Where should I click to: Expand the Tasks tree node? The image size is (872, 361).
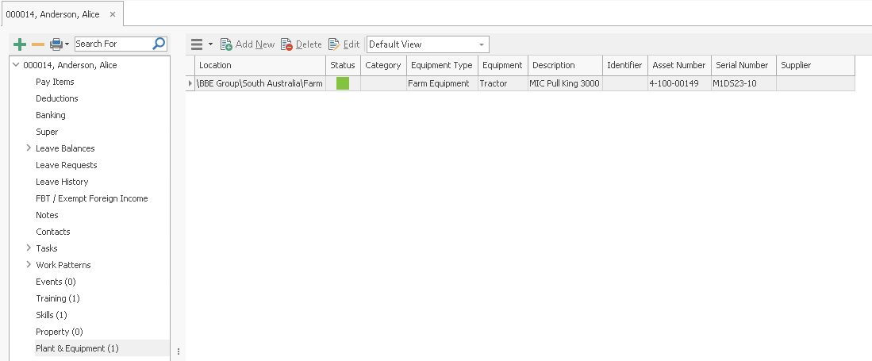pos(29,248)
